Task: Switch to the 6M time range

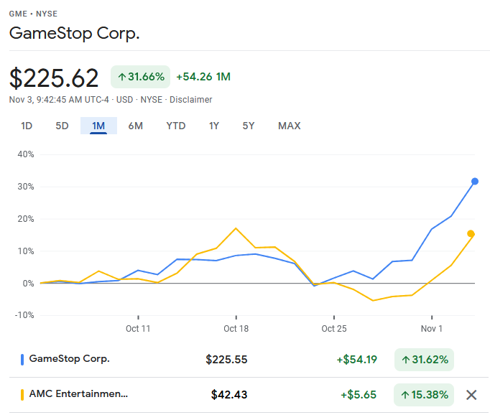Action: coord(135,126)
